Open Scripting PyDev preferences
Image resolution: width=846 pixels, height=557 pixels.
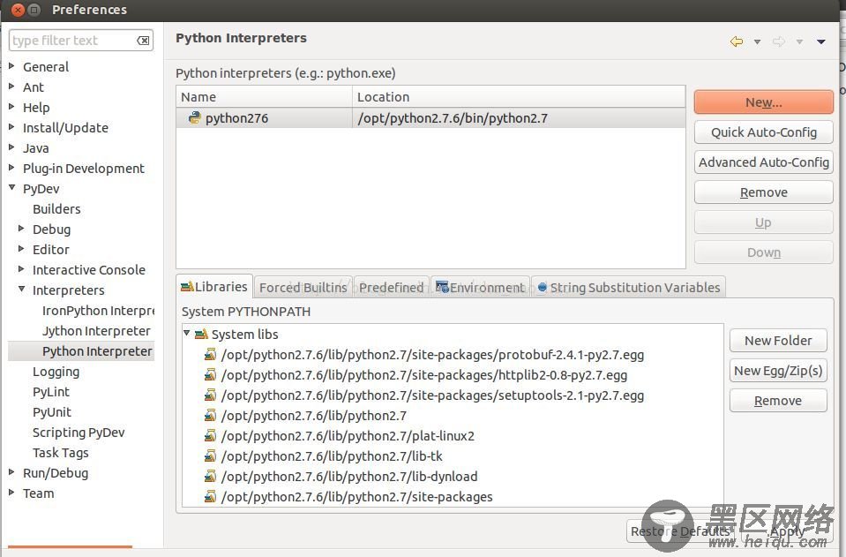(x=79, y=433)
